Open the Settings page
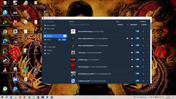 click(x=48, y=50)
